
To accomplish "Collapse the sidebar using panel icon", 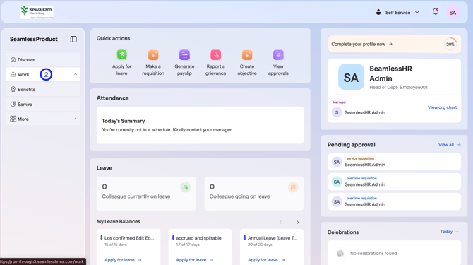I will point(73,40).
